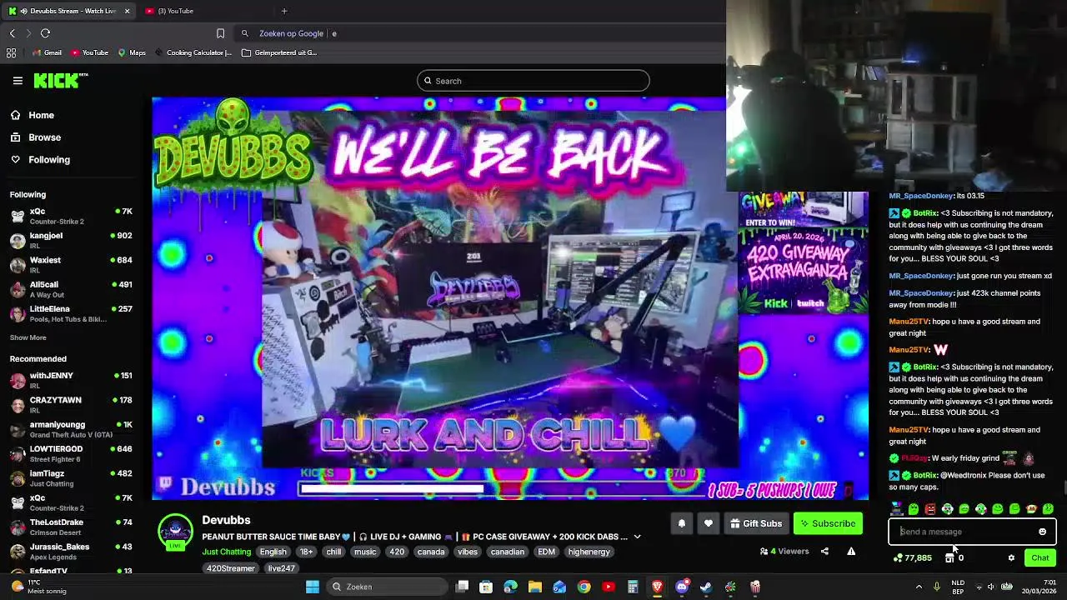Open the volume control in system tray
Screen dimensions: 1067x600
coord(991,587)
